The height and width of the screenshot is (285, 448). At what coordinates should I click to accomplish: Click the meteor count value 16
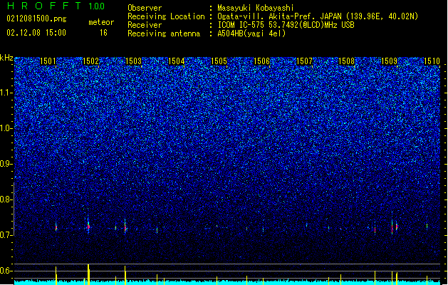[103, 33]
